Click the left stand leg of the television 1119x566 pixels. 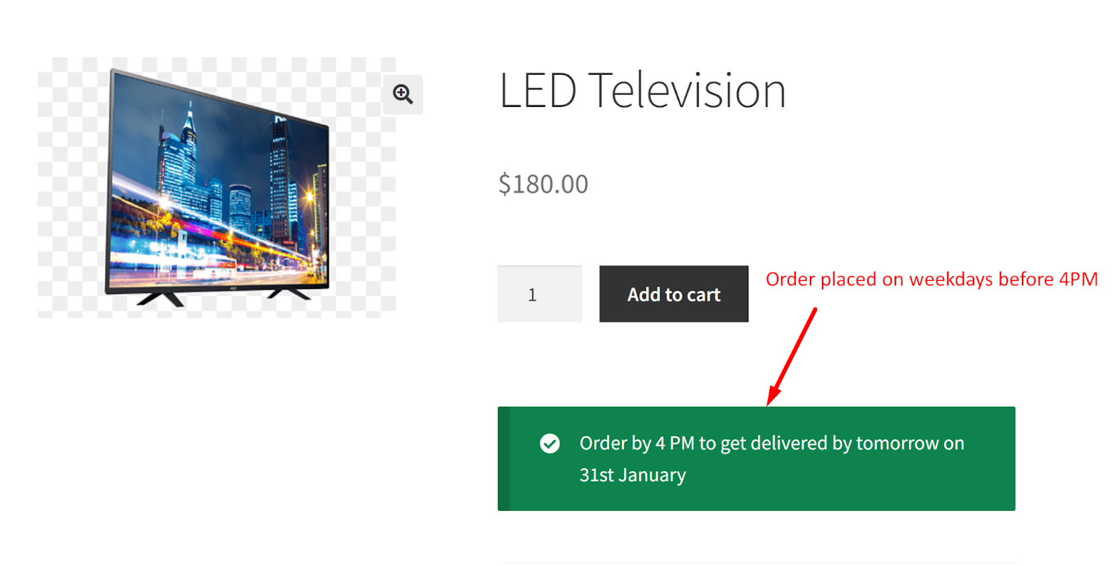coord(161,298)
